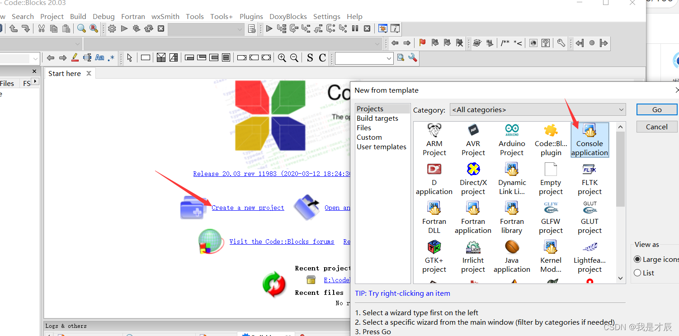Select the D application template
The image size is (679, 336).
[x=434, y=179]
